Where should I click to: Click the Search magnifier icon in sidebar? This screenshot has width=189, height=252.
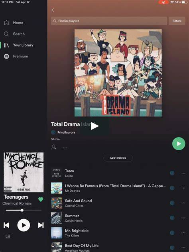coord(6,34)
